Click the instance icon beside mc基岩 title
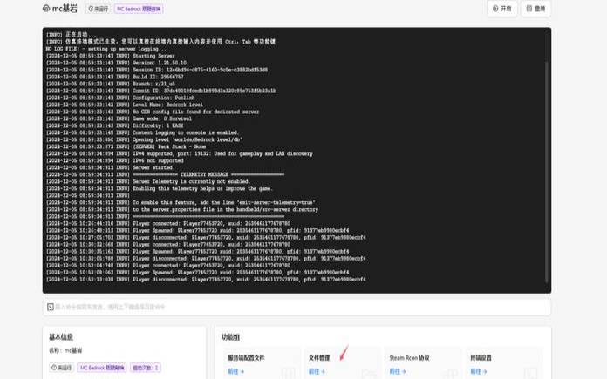Screen dimensions: 607x379 click(x=46, y=9)
